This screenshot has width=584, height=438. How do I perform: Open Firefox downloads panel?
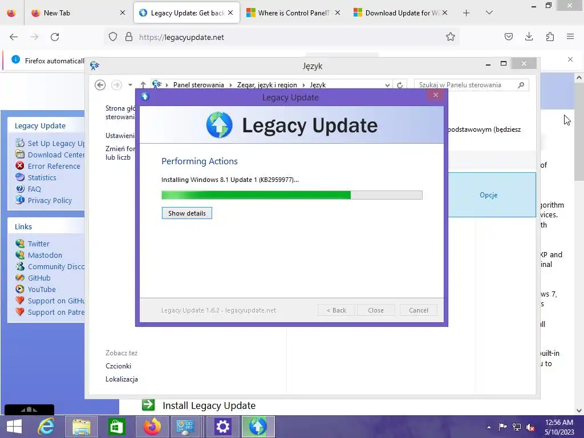[x=529, y=37]
